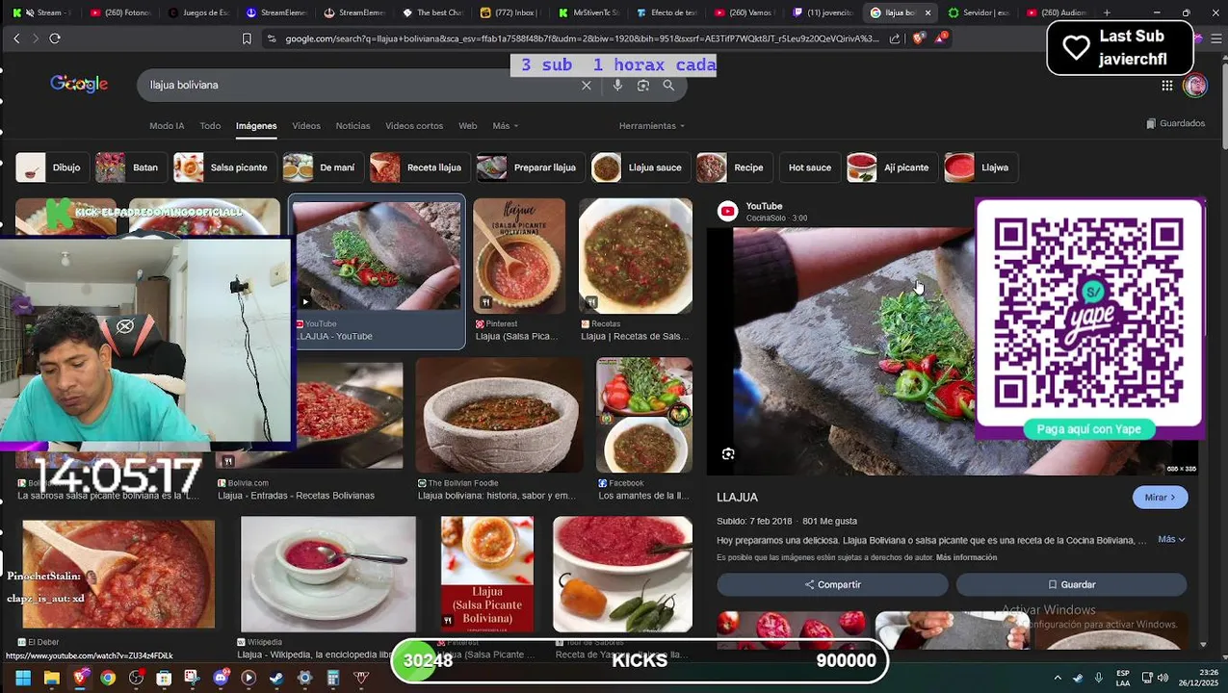Filter images by Ají picante chip
This screenshot has width=1228, height=693.
[x=890, y=167]
